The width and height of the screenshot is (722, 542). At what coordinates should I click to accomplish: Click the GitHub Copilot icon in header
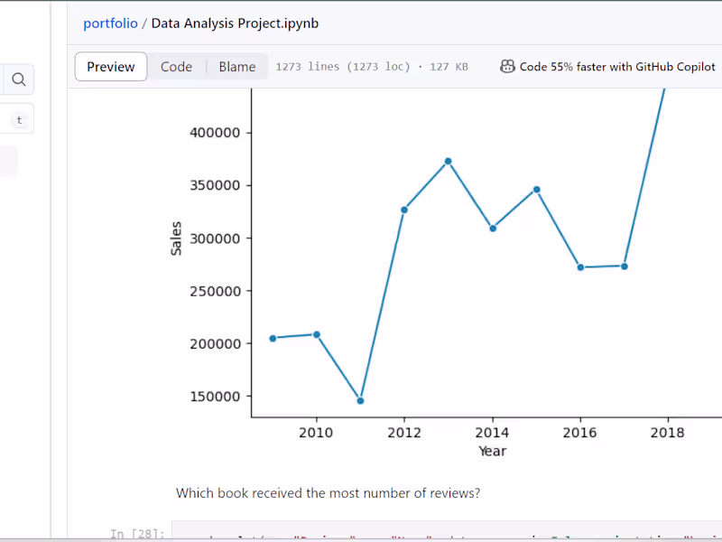[x=508, y=66]
